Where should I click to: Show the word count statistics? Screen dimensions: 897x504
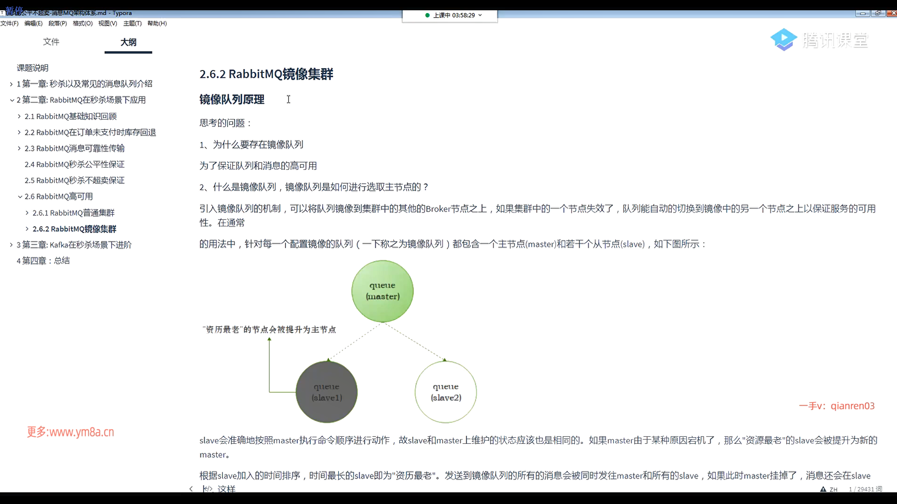pos(865,489)
